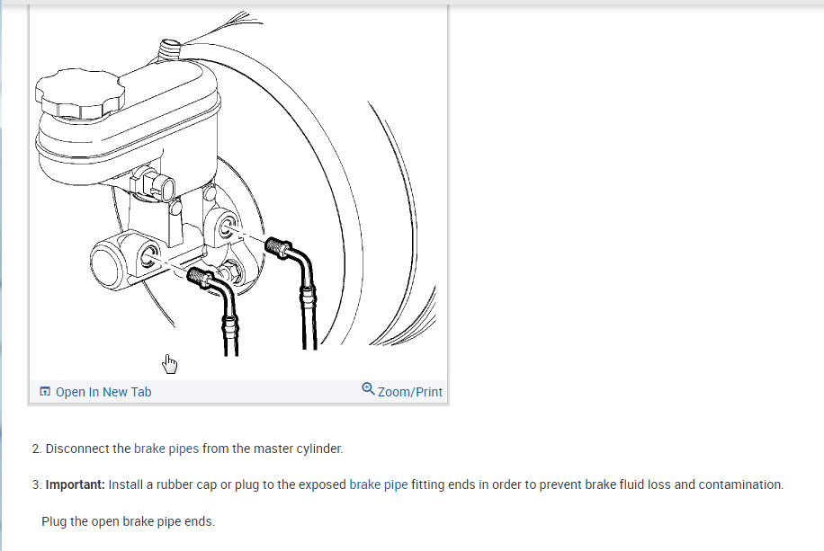Select the Zoom/Print text link
The image size is (824, 551).
[409, 392]
